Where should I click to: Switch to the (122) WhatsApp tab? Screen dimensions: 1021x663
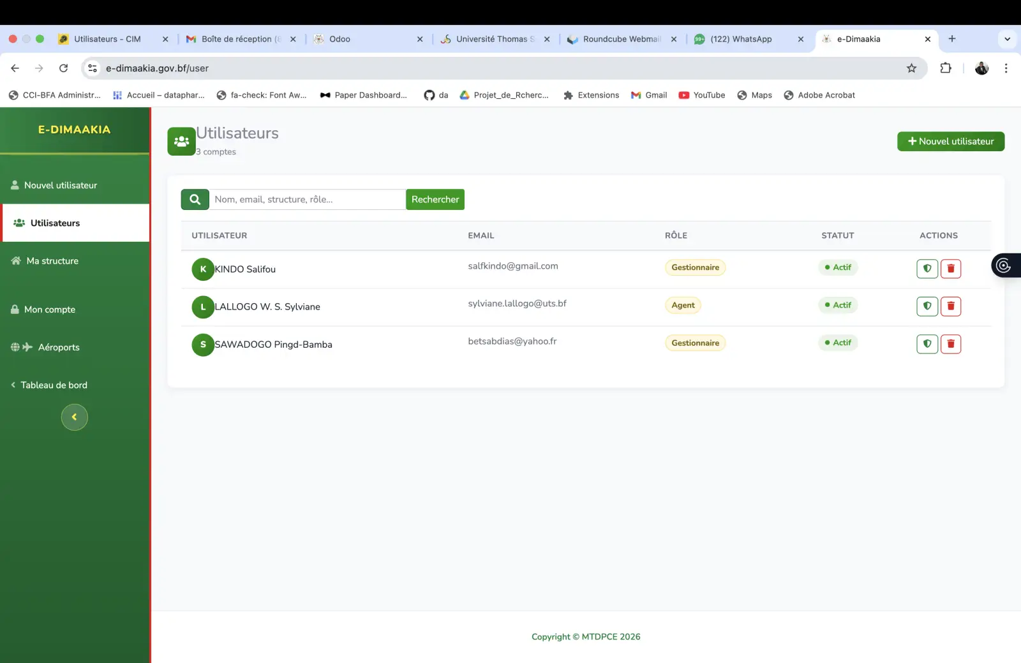coord(749,39)
